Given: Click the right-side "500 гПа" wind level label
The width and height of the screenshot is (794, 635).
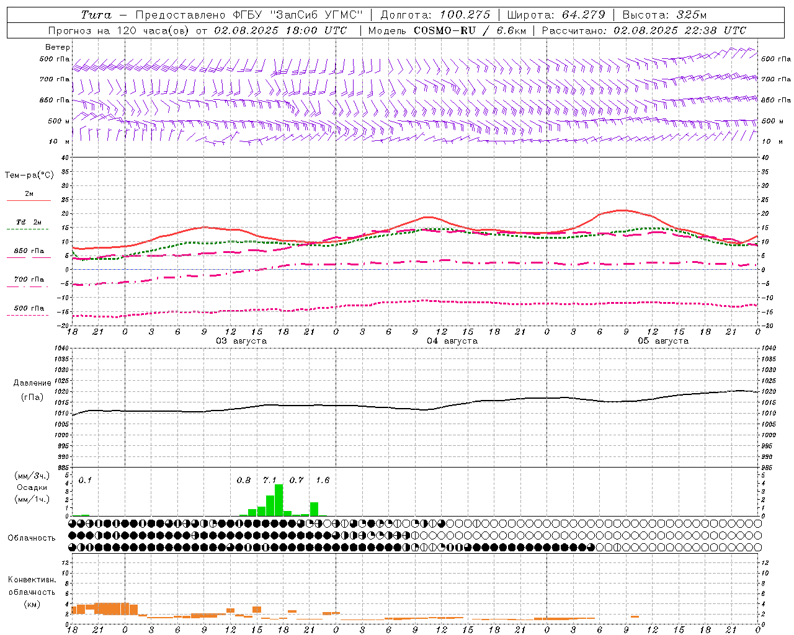Looking at the screenshot, I should coord(776,59).
